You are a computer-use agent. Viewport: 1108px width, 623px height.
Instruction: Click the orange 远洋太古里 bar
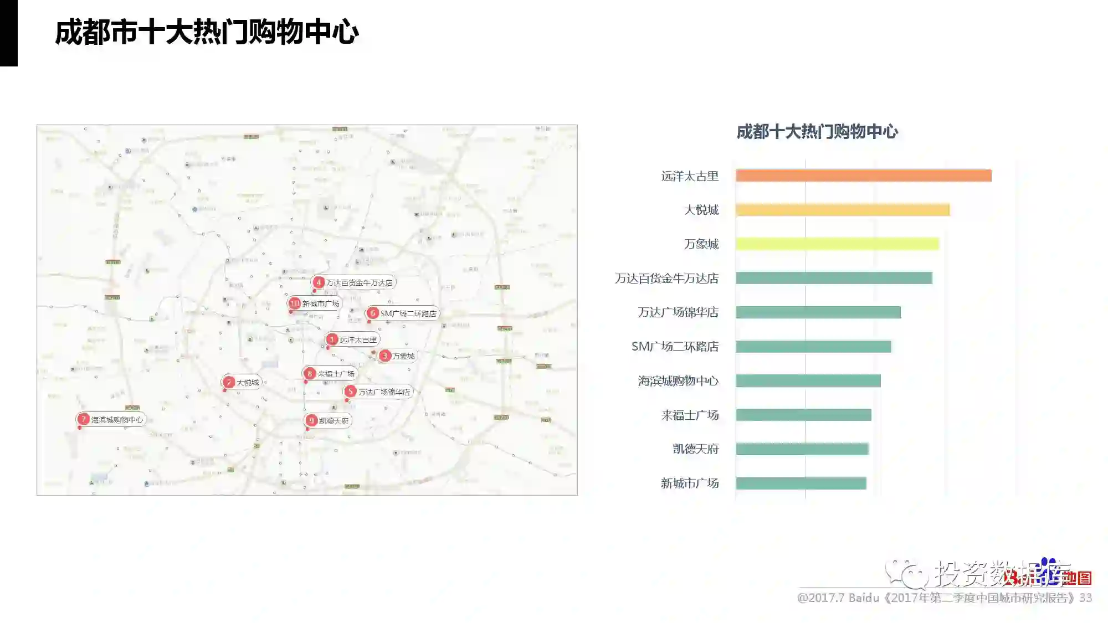(863, 176)
